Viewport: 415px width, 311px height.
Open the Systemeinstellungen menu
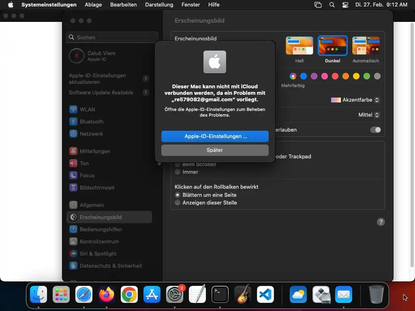tap(49, 5)
